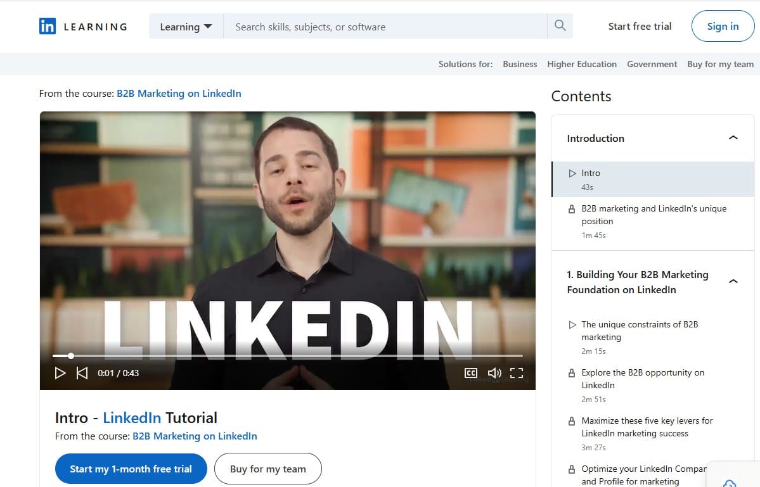This screenshot has height=487, width=760.
Task: Click the search skills input field
Action: [x=385, y=27]
